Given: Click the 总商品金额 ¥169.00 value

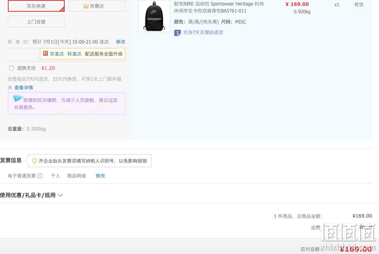Looking at the screenshot, I should coord(362,216).
